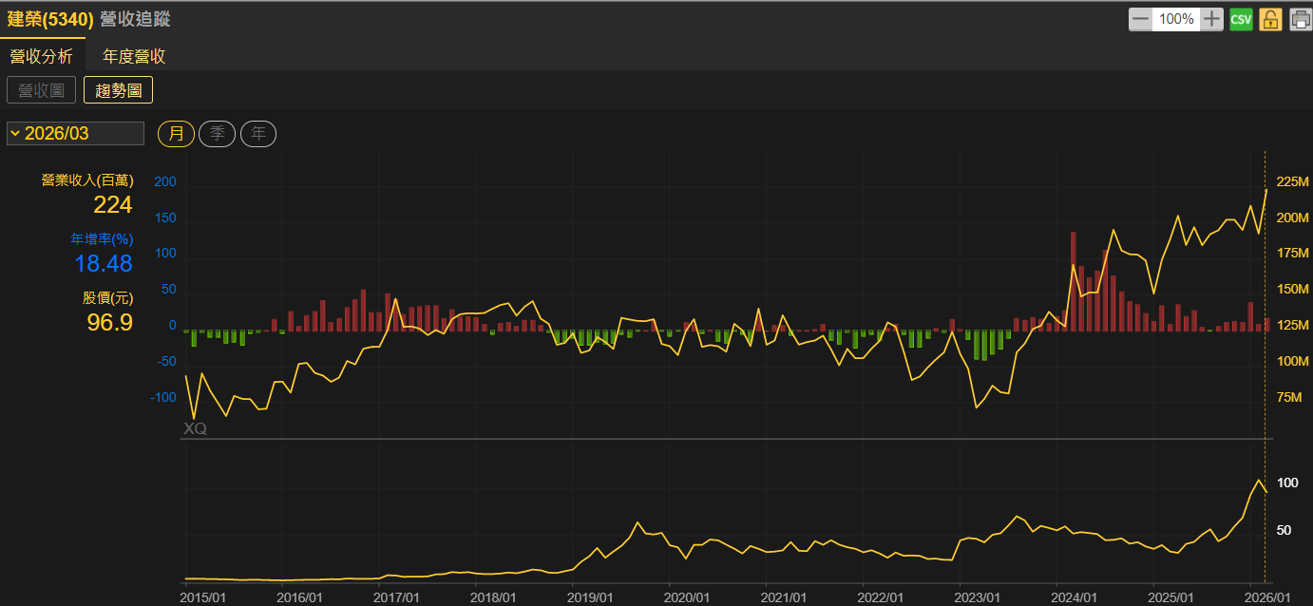Click the chevron arrow beside 2026/03
The height and width of the screenshot is (606, 1313).
[15, 133]
